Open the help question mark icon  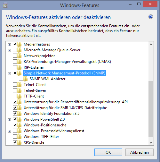coord(151,17)
